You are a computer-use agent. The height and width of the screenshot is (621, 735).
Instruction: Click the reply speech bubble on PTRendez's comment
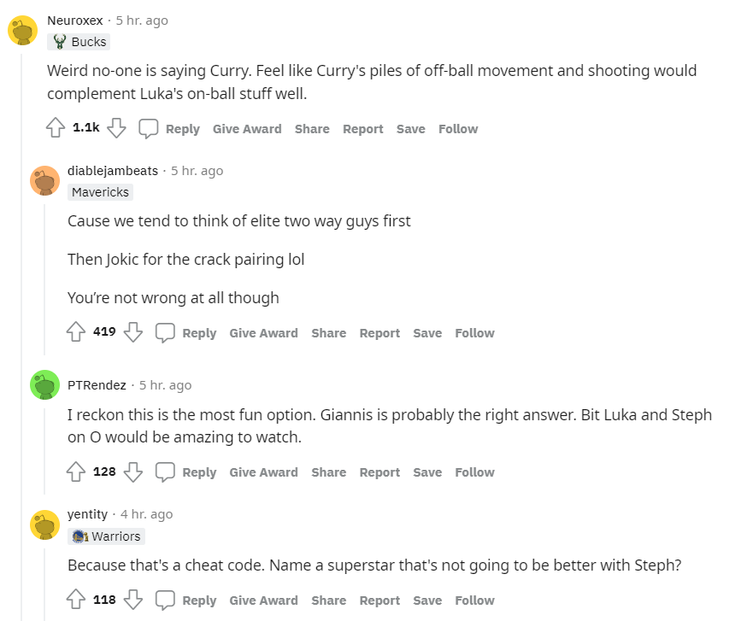point(165,472)
